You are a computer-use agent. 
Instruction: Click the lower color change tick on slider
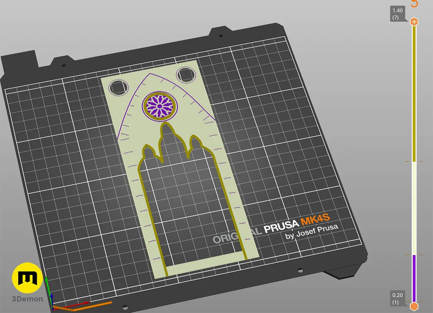click(414, 255)
